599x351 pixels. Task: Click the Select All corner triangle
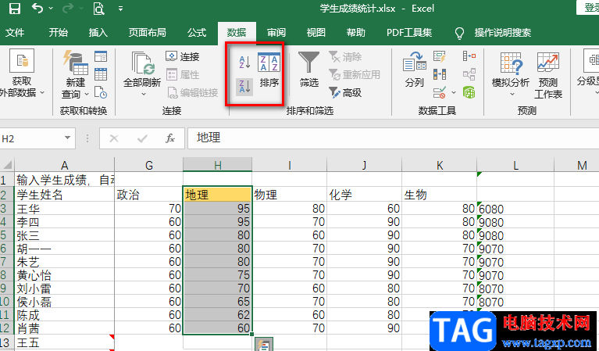[8, 165]
